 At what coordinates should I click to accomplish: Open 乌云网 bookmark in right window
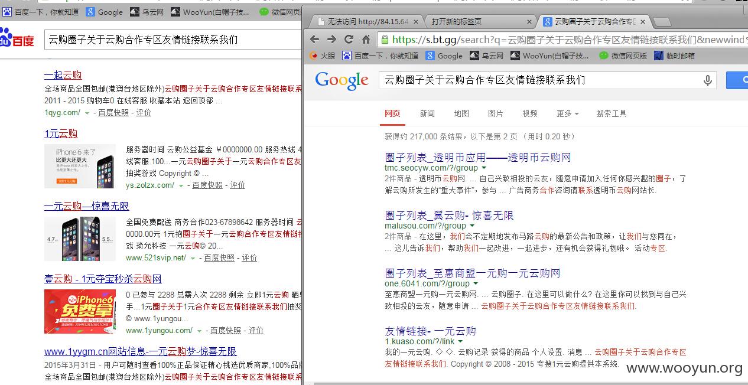click(486, 56)
